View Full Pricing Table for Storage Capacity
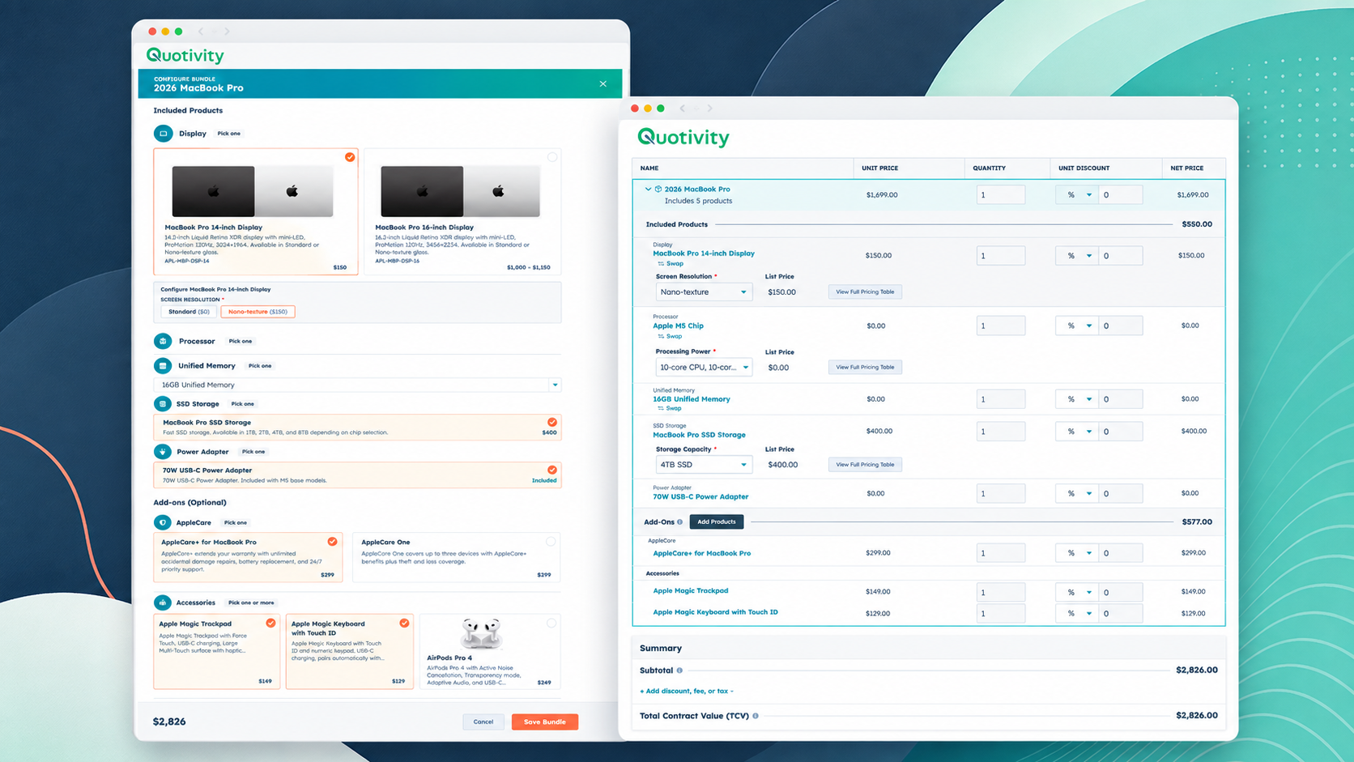Screen dimensions: 1354x762 865,465
